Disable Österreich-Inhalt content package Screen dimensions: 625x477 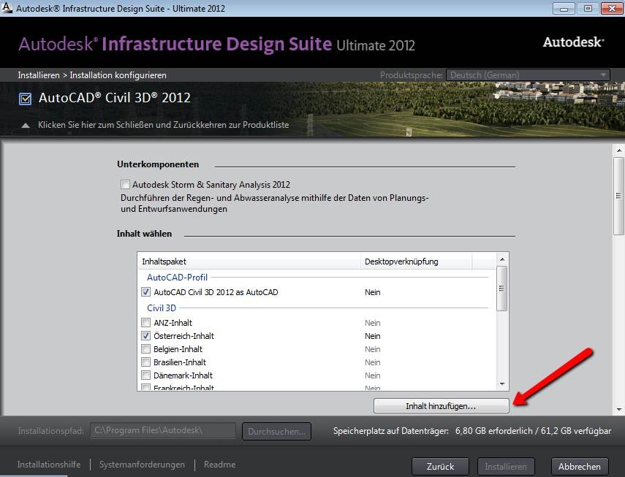pos(145,336)
